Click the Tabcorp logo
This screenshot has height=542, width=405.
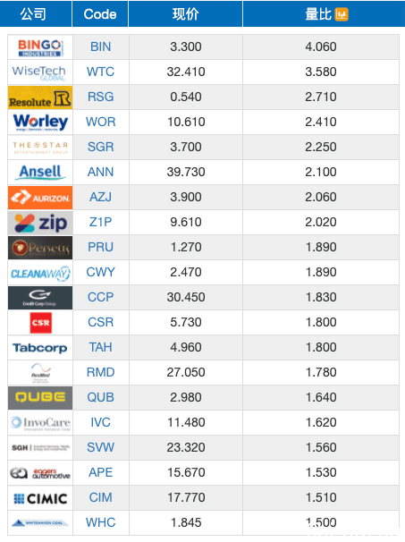coord(40,347)
